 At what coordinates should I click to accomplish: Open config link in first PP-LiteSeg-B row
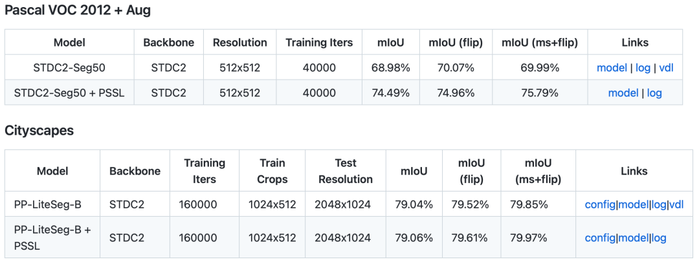click(600, 204)
